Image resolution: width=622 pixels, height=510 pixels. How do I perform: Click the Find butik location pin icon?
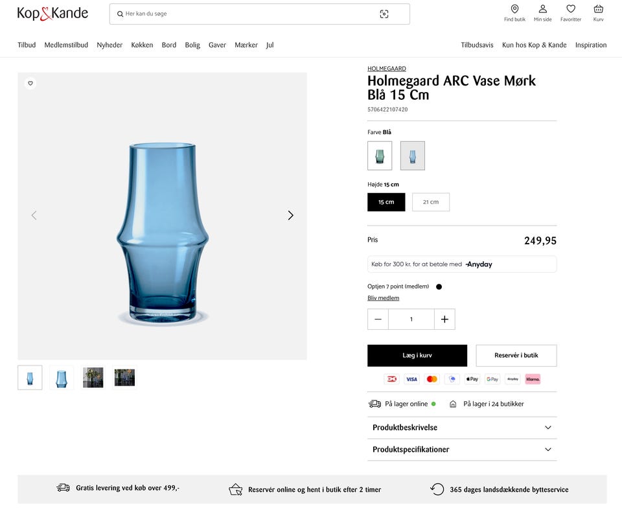(x=514, y=9)
